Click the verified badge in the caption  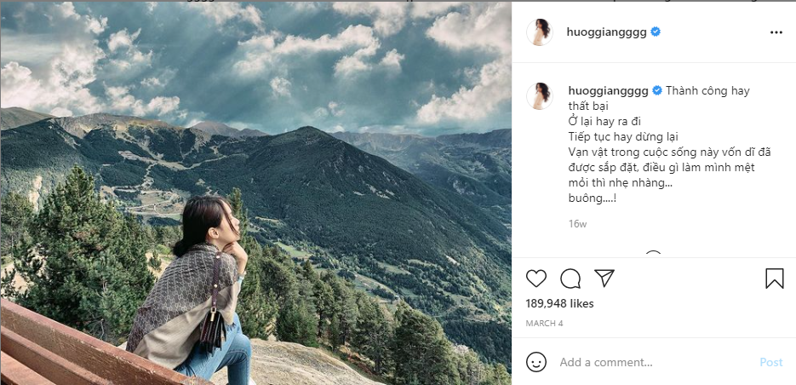[656, 90]
